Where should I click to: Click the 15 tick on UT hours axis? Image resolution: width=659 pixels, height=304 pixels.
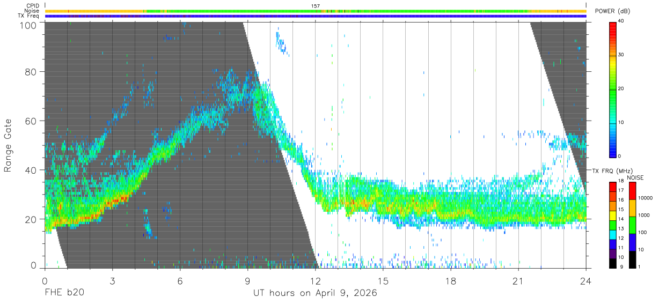(x=383, y=280)
